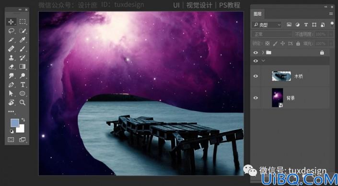Toggle lock position icon
Screen dimensions: 338x186
(x=282, y=43)
